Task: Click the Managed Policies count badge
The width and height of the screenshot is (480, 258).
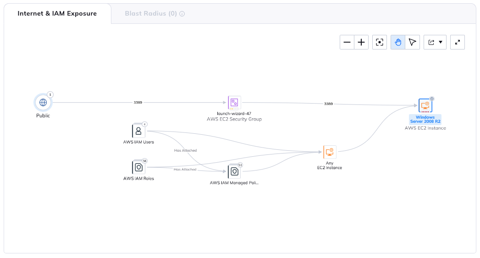Action: [x=240, y=165]
